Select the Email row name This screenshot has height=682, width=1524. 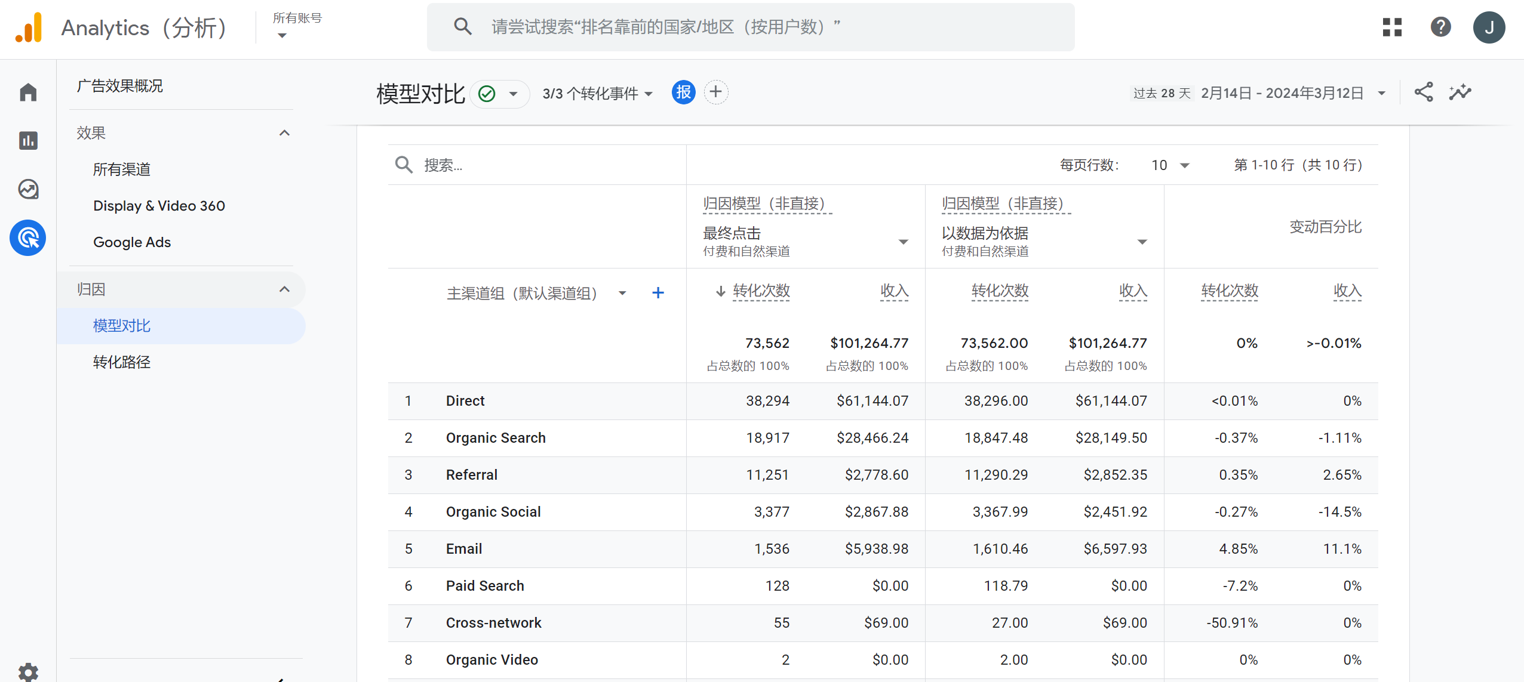pos(464,549)
